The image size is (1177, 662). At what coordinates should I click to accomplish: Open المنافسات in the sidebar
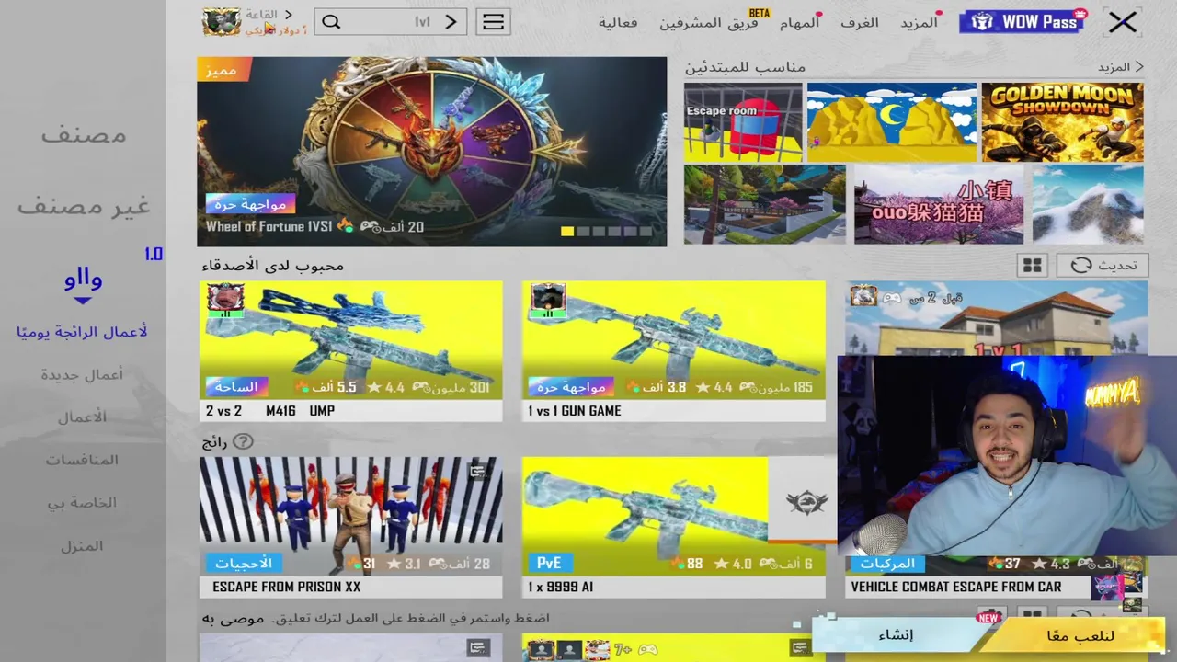(83, 460)
